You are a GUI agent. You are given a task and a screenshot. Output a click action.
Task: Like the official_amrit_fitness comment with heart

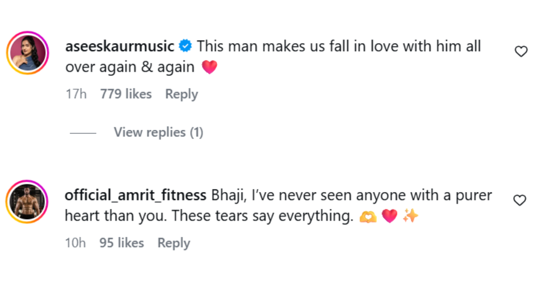point(520,200)
